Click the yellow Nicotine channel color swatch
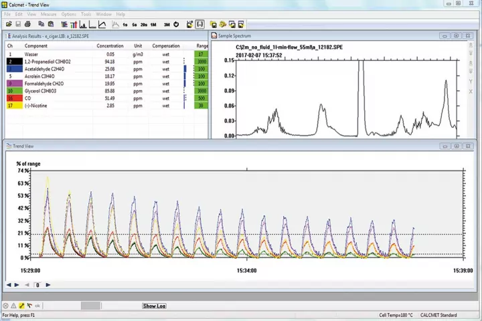 tap(13, 106)
